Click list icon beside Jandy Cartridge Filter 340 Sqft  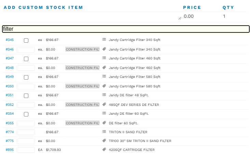coord(104,40)
